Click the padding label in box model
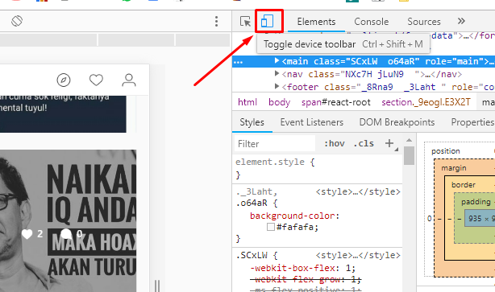 (x=476, y=202)
